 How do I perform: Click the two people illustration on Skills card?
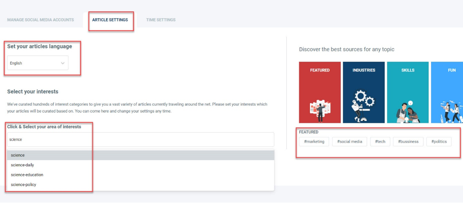coord(407,111)
